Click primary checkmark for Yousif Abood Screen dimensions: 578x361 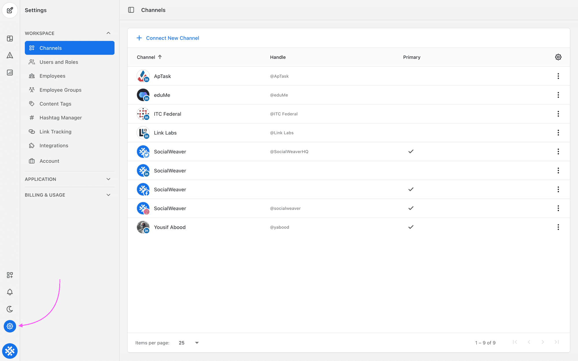pyautogui.click(x=411, y=227)
